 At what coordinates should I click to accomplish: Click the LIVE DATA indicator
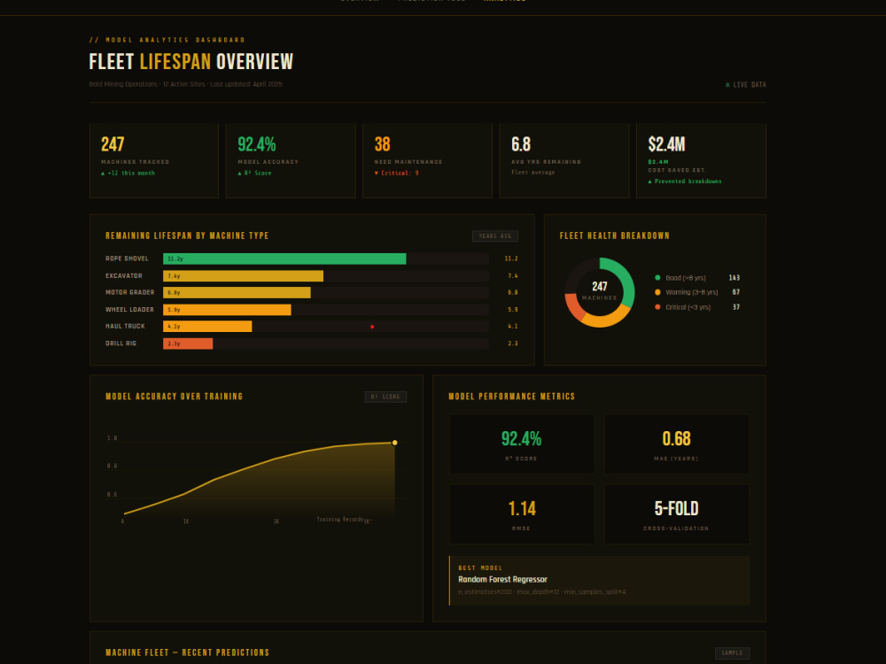[x=746, y=85]
